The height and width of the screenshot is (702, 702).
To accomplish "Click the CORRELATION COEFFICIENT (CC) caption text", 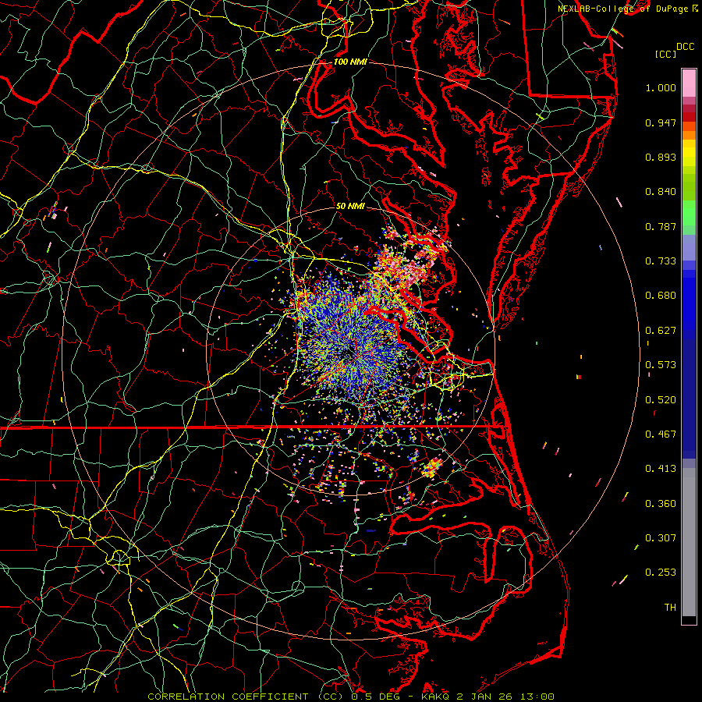I will click(246, 697).
